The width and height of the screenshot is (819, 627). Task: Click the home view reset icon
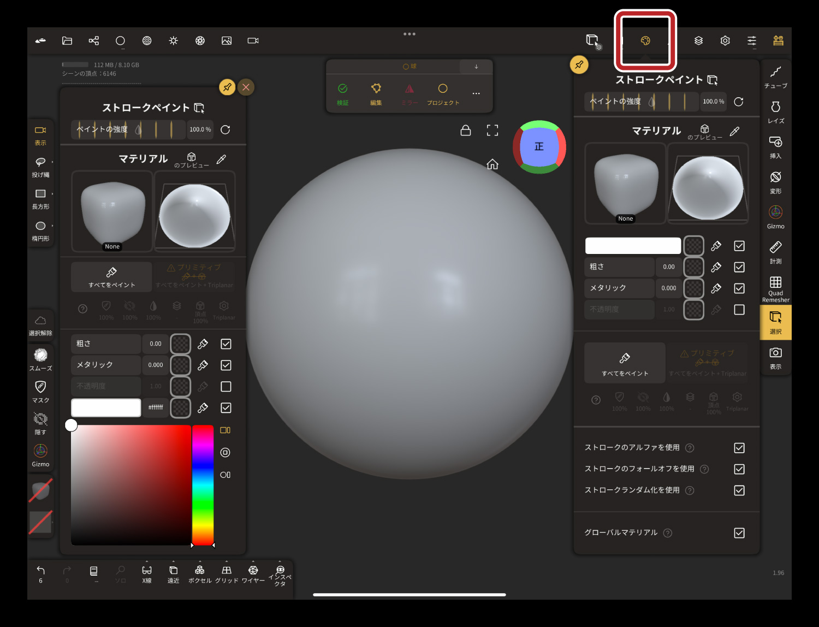click(492, 164)
